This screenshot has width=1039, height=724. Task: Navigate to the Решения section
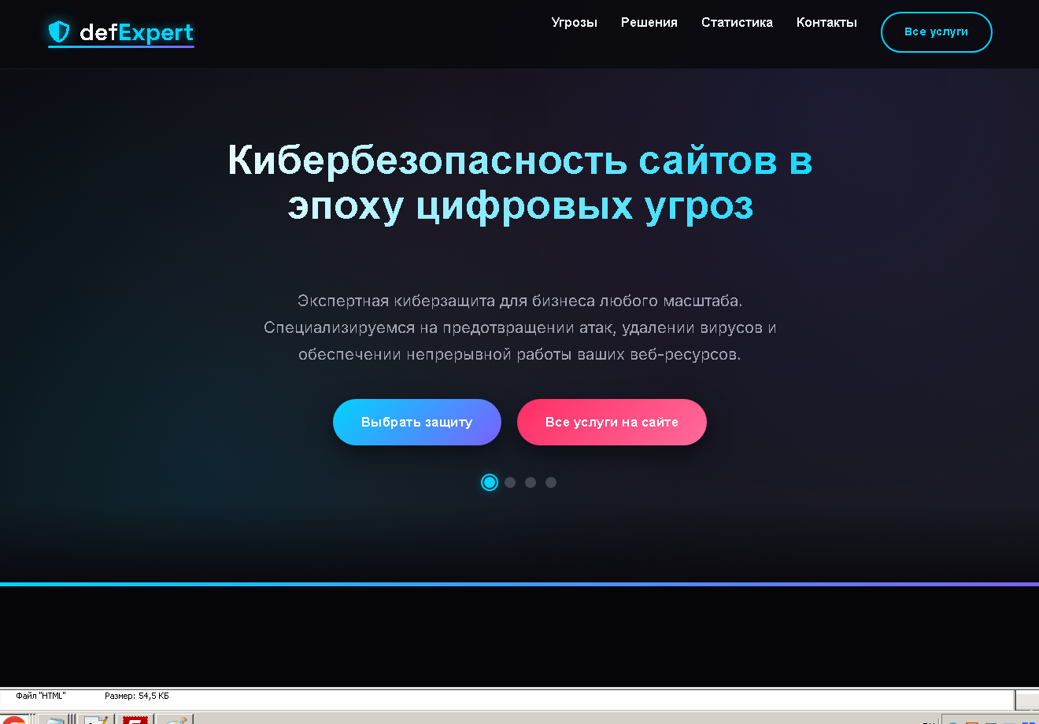649,22
